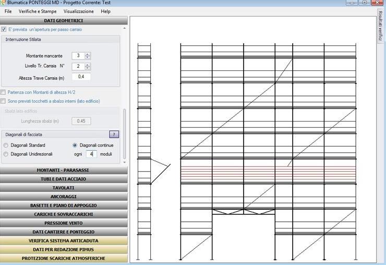Open the Verifiche e Stampe menu

[38, 11]
